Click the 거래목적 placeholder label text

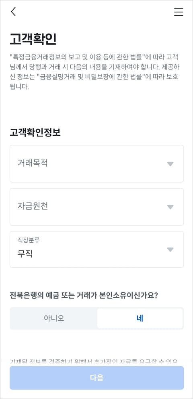click(33, 163)
